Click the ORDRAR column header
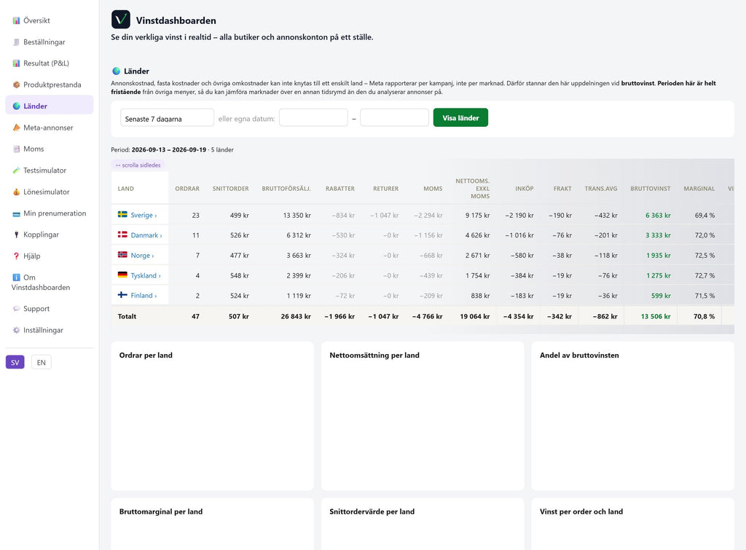746x550 pixels. 187,189
